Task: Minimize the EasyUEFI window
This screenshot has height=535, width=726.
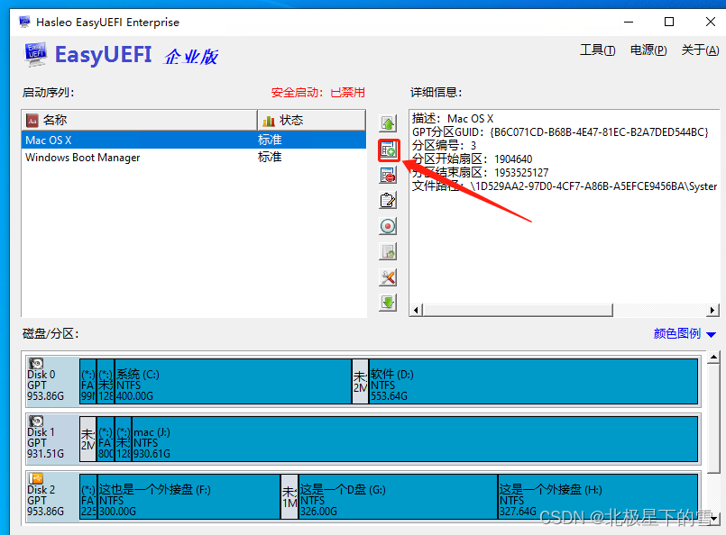Action: [x=629, y=22]
